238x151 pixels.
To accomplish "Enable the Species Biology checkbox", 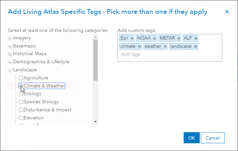I will point(21,102).
